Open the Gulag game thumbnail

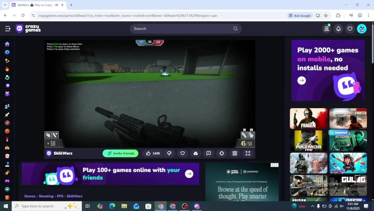point(348,185)
